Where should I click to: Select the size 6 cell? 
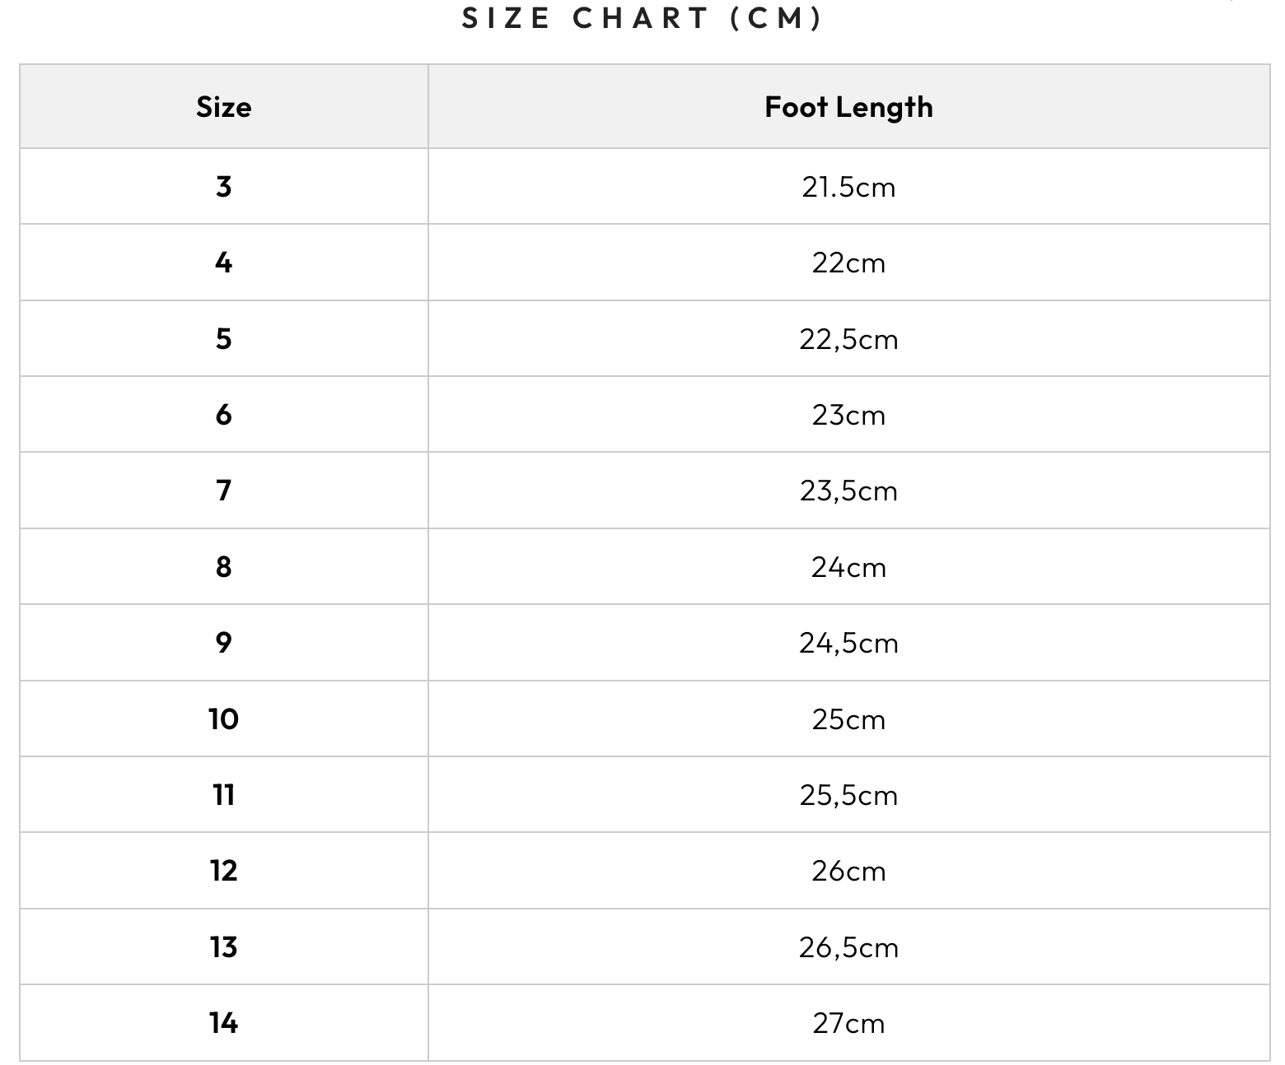(x=223, y=415)
